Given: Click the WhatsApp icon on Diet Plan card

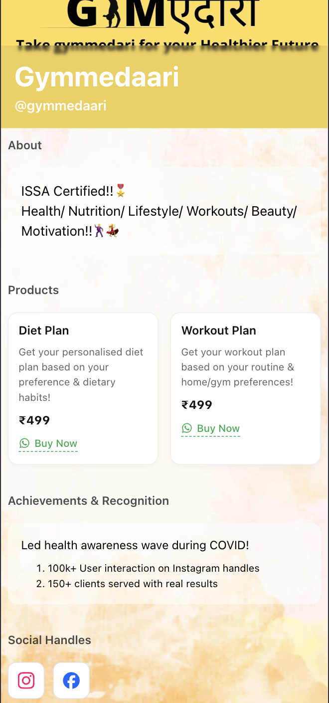Looking at the screenshot, I should coord(24,443).
